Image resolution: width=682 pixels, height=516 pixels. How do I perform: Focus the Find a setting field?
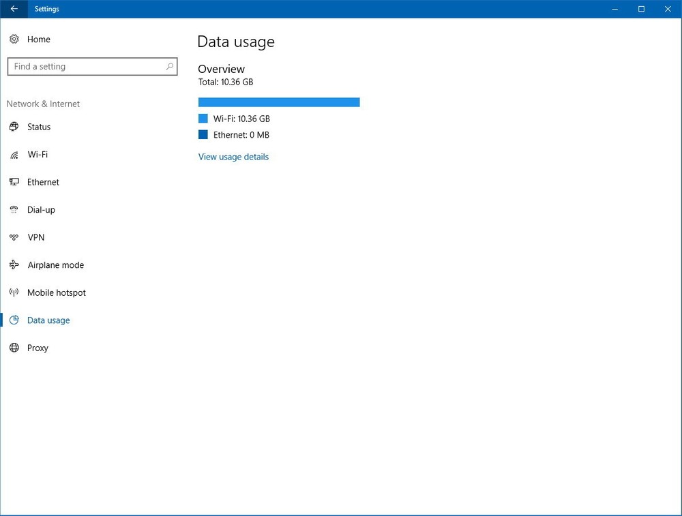pos(92,67)
